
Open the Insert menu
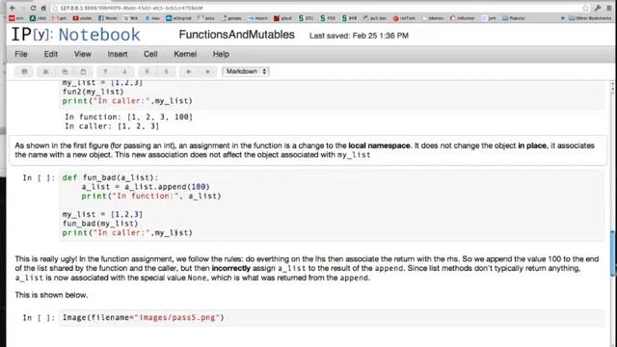tap(118, 54)
